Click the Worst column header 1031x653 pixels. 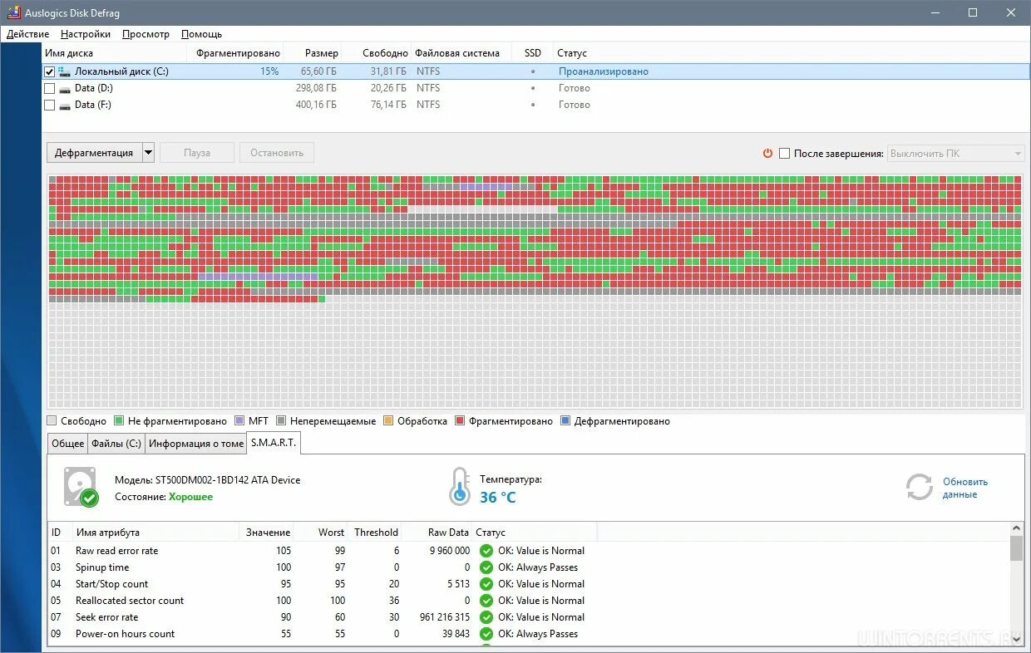pyautogui.click(x=322, y=533)
